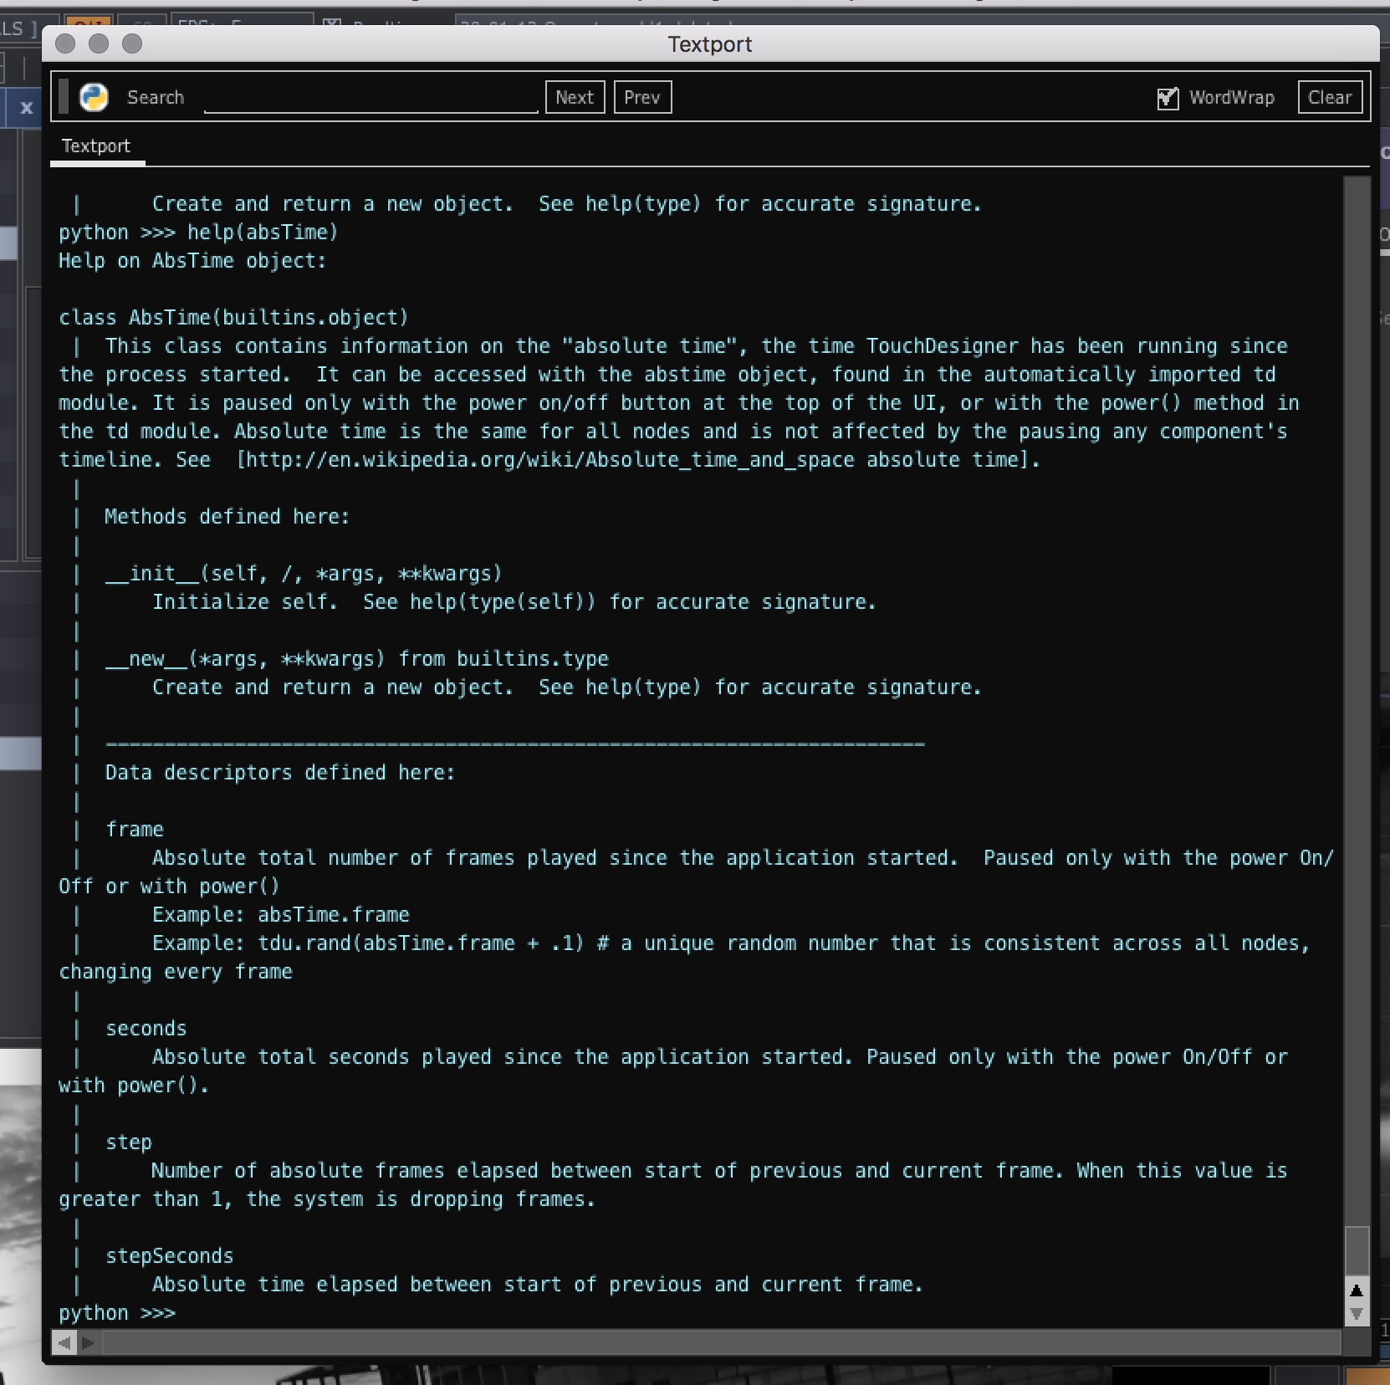Click Next to jump to the next search match

pos(575,96)
